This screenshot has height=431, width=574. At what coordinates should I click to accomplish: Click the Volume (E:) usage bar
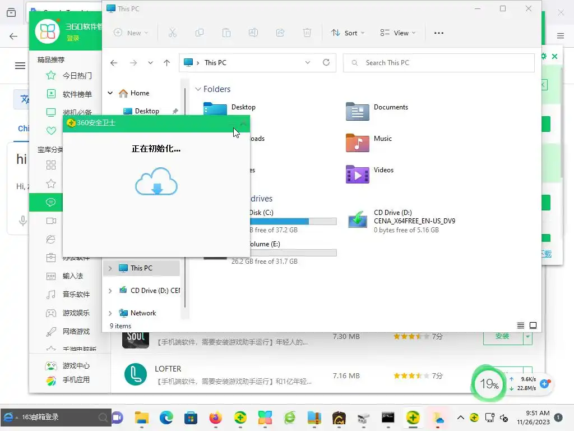coord(293,253)
